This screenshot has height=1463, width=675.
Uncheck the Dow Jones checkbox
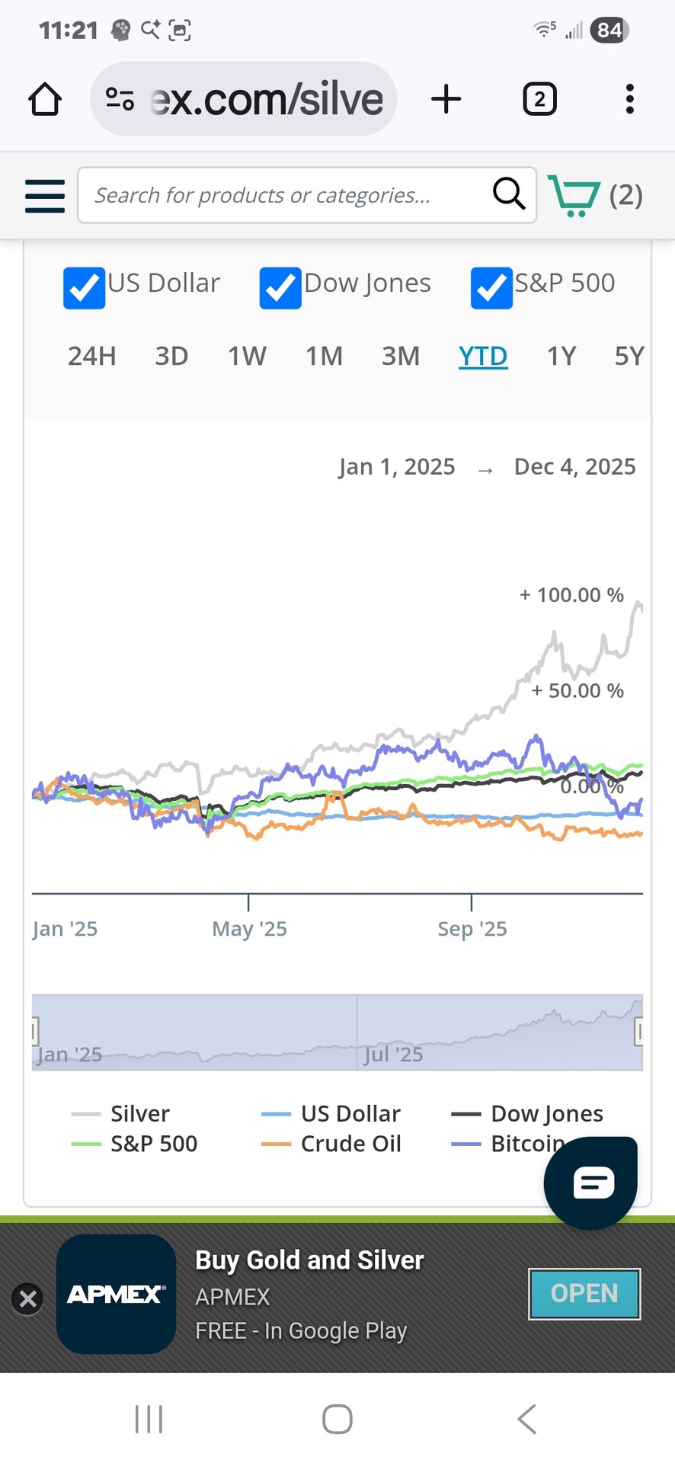tap(280, 288)
